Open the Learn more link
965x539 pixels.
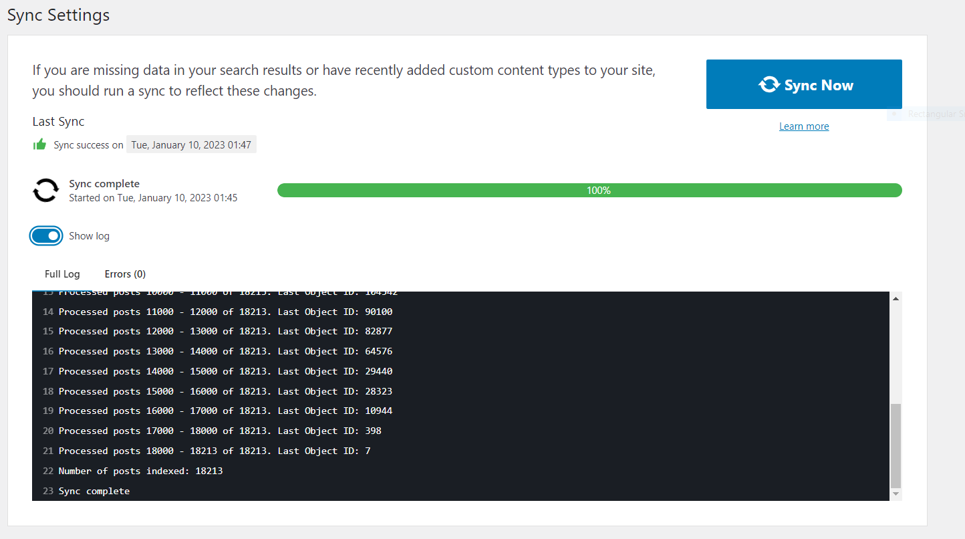804,126
